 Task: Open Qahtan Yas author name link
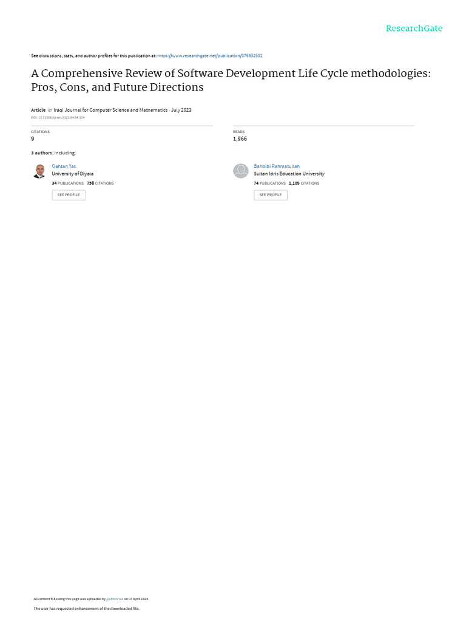point(64,166)
